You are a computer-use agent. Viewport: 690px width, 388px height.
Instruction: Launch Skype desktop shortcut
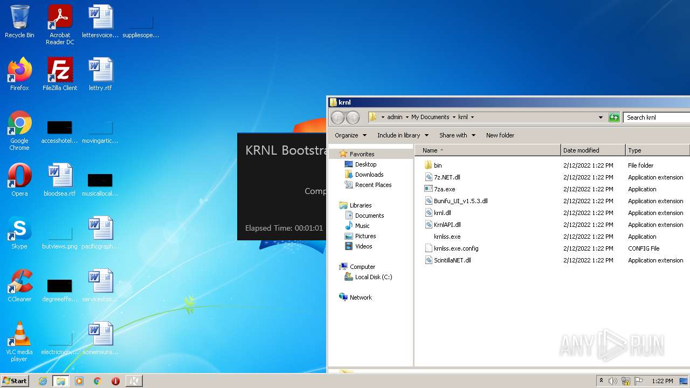pyautogui.click(x=19, y=233)
